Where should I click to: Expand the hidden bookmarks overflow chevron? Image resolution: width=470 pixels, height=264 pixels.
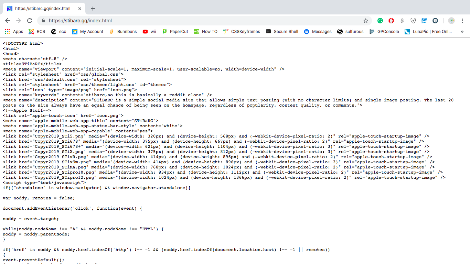[x=462, y=31]
